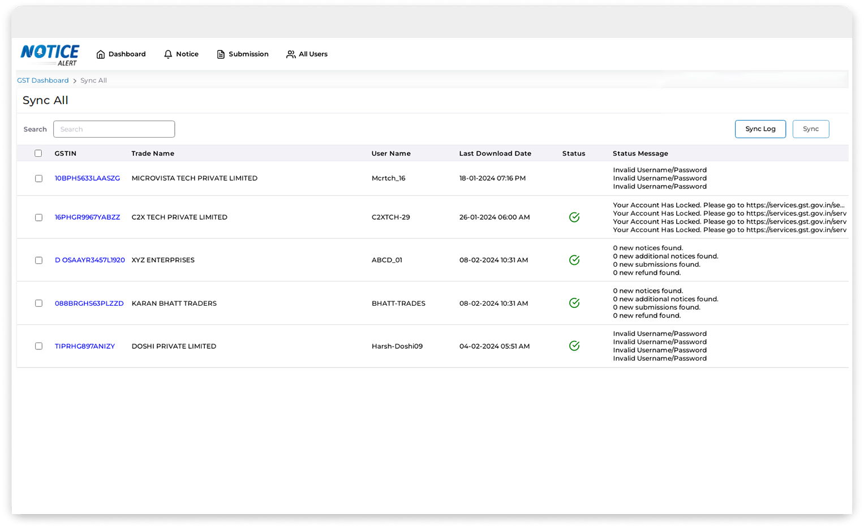Click the Dashboard home icon
Screen dimensions: 864x526
[x=101, y=54]
